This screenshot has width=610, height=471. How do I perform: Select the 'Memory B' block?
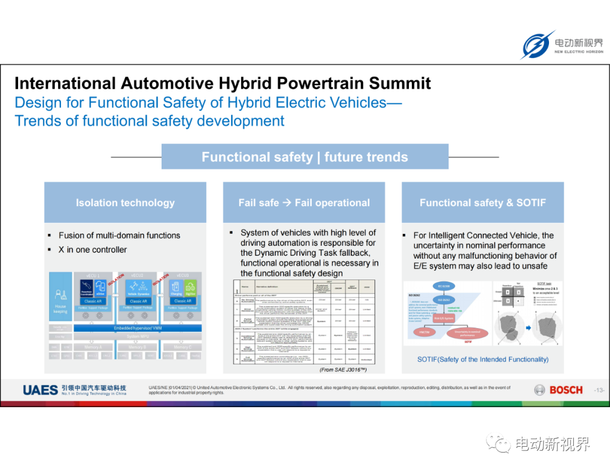[x=137, y=347]
